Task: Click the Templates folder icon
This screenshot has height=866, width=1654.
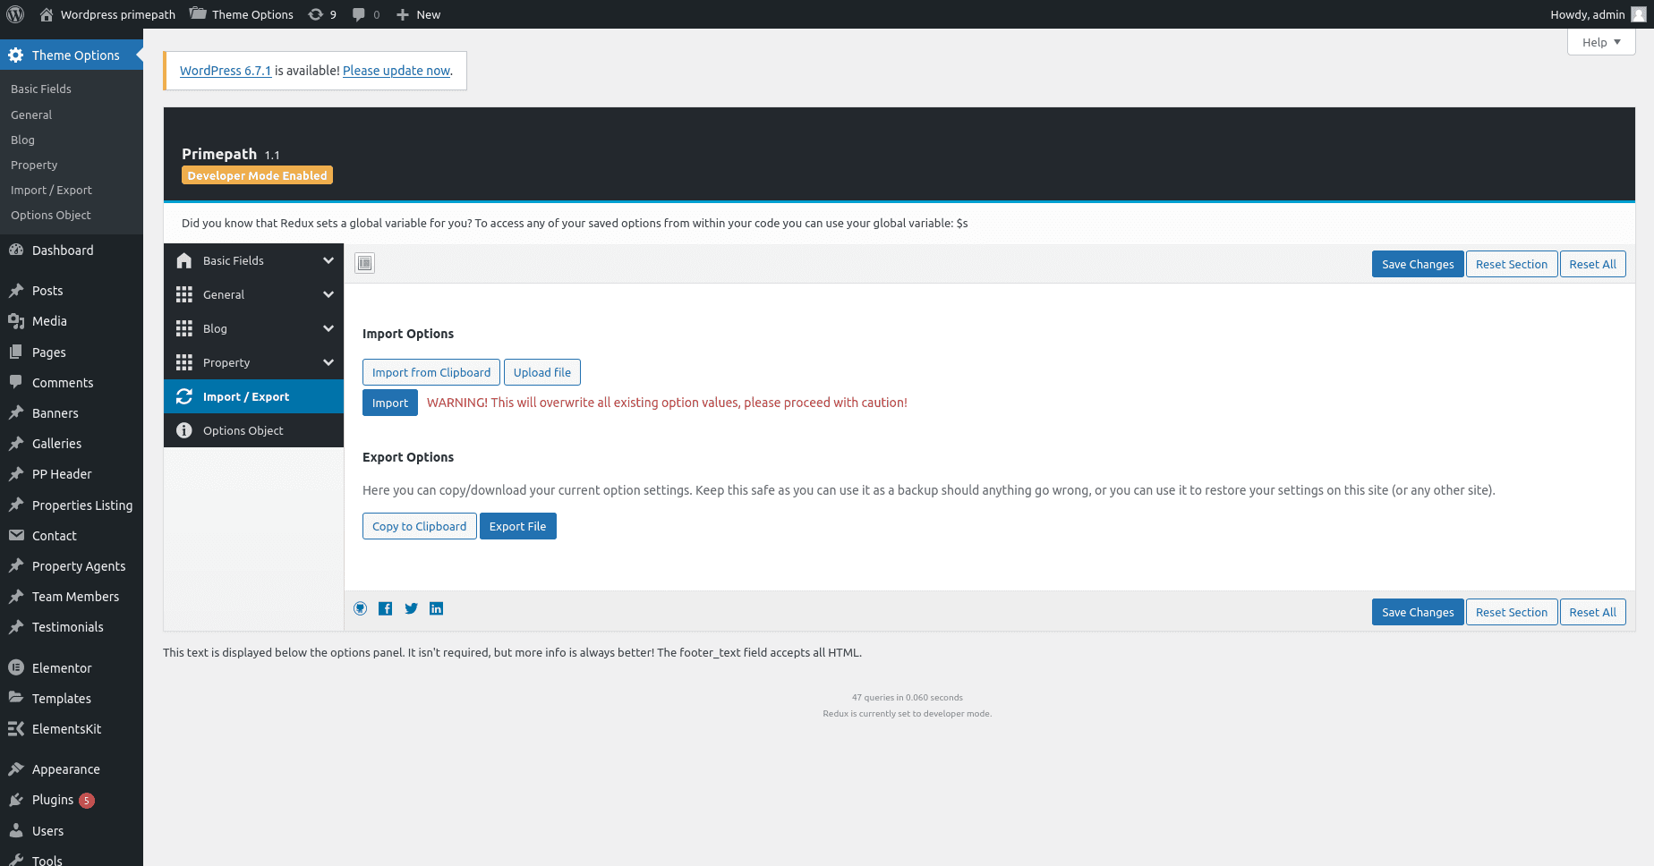Action: (16, 699)
